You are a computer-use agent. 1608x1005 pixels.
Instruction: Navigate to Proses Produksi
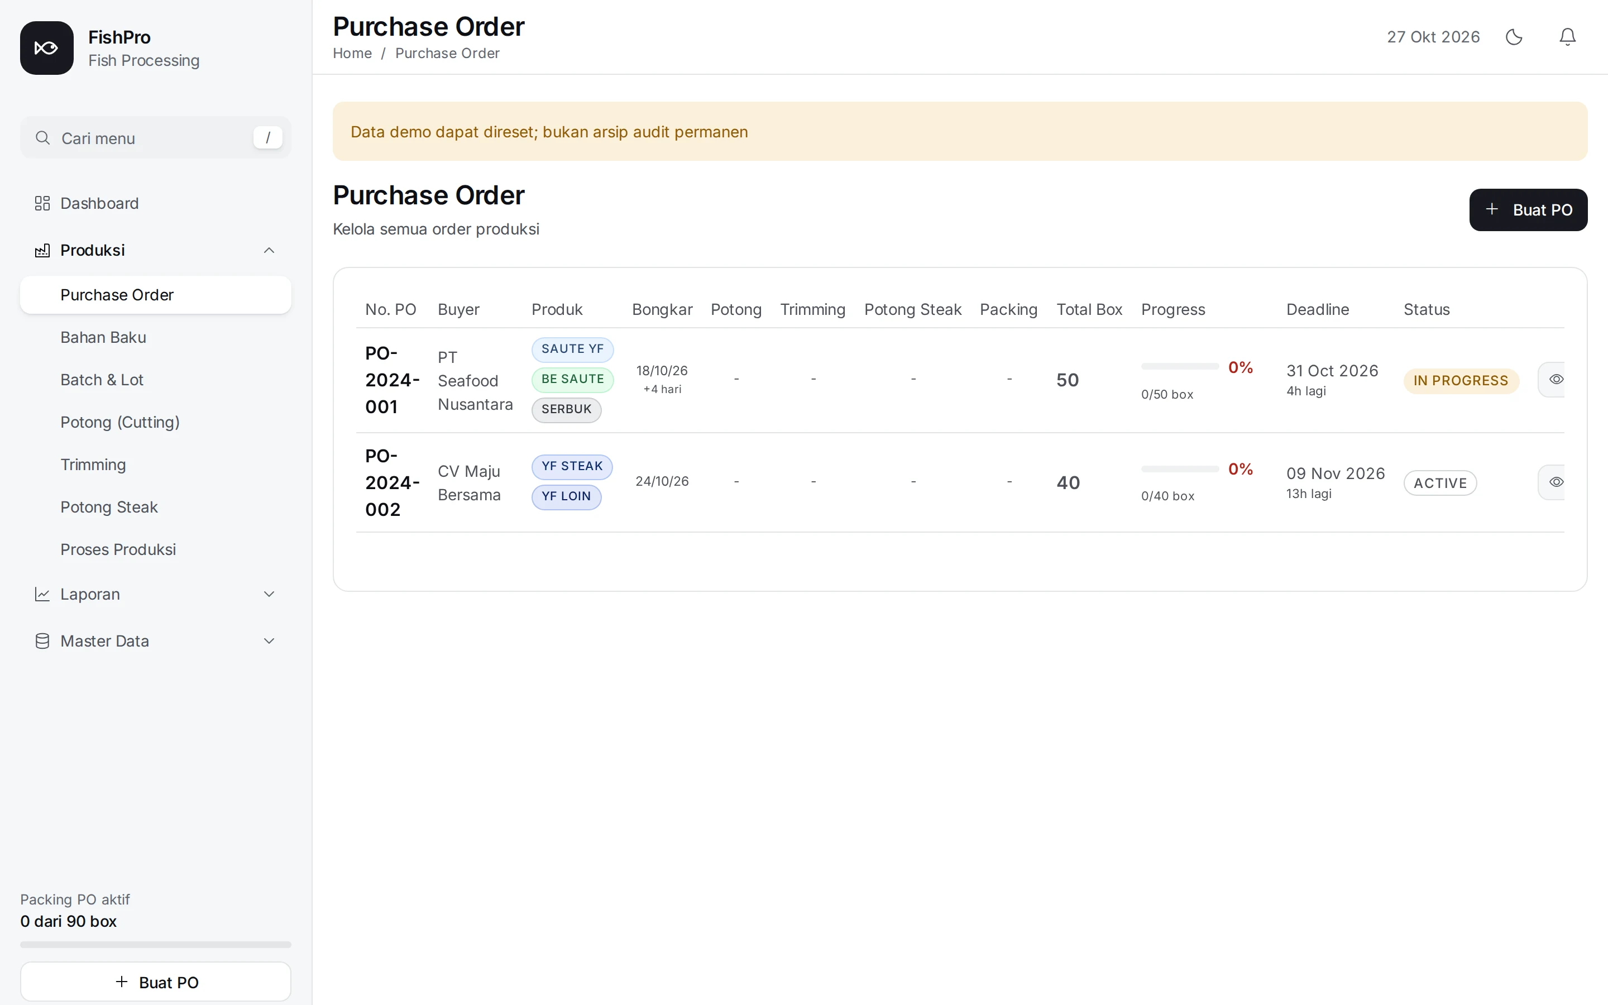coord(155,550)
